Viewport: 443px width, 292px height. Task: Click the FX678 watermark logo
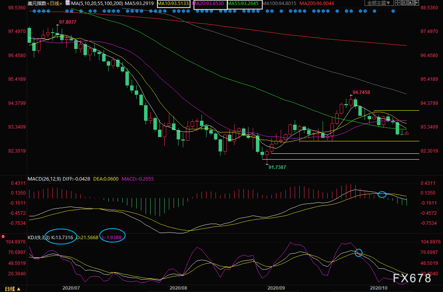coord(412,278)
